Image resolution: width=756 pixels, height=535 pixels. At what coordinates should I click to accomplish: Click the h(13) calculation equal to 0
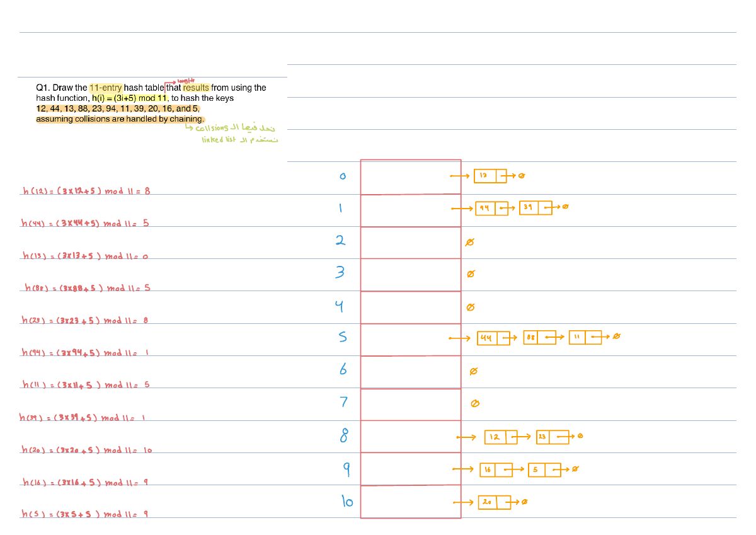tap(85, 256)
